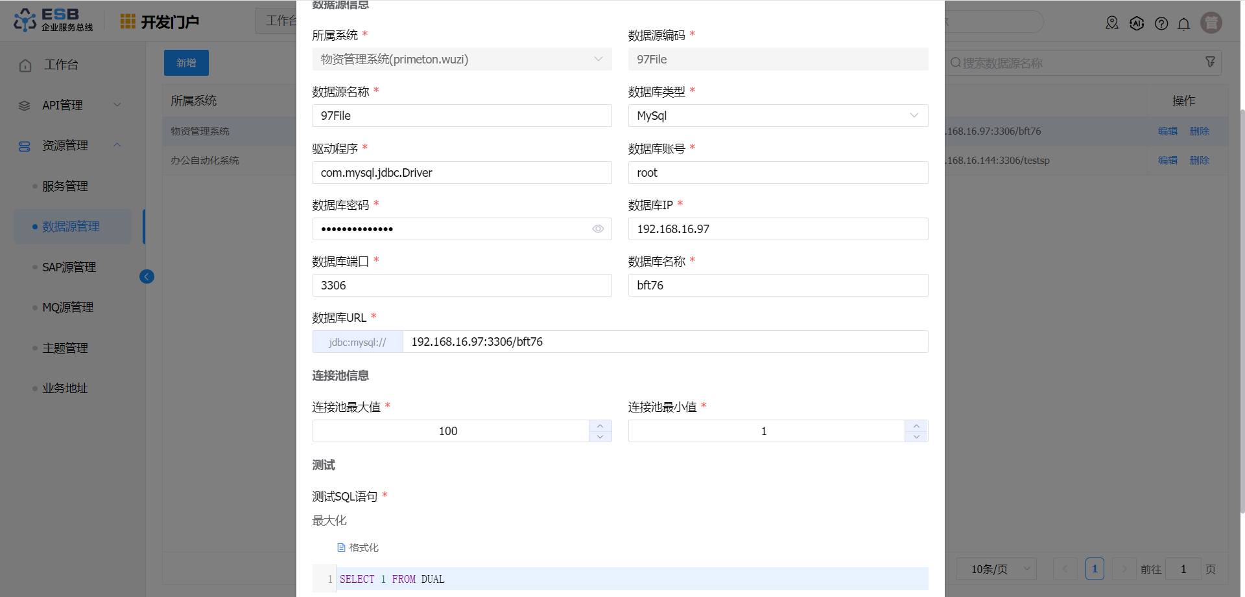Open 主题管理 in the sidebar
Image resolution: width=1245 pixels, height=597 pixels.
[65, 348]
